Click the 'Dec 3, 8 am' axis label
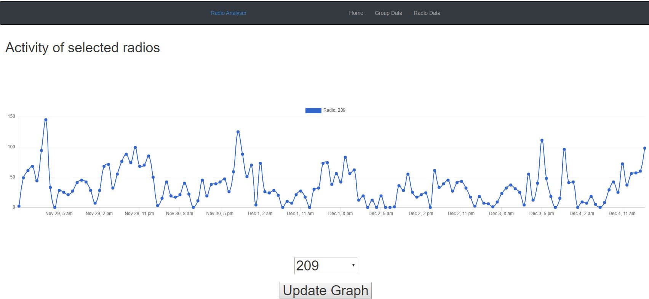The height and width of the screenshot is (299, 649). click(501, 214)
